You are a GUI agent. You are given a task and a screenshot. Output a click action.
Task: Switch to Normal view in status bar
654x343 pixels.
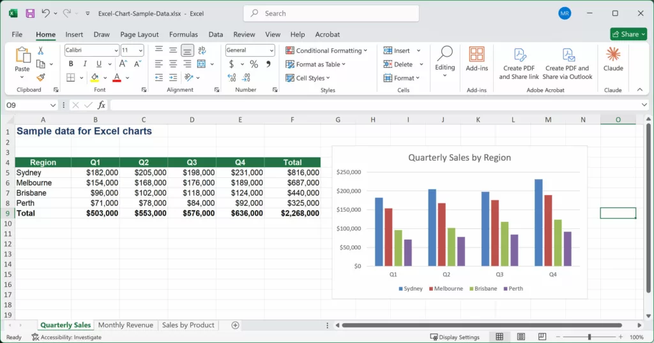499,337
